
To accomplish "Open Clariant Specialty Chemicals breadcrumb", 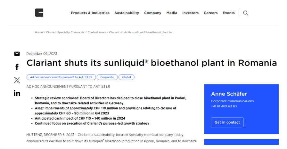I will coord(65,32).
